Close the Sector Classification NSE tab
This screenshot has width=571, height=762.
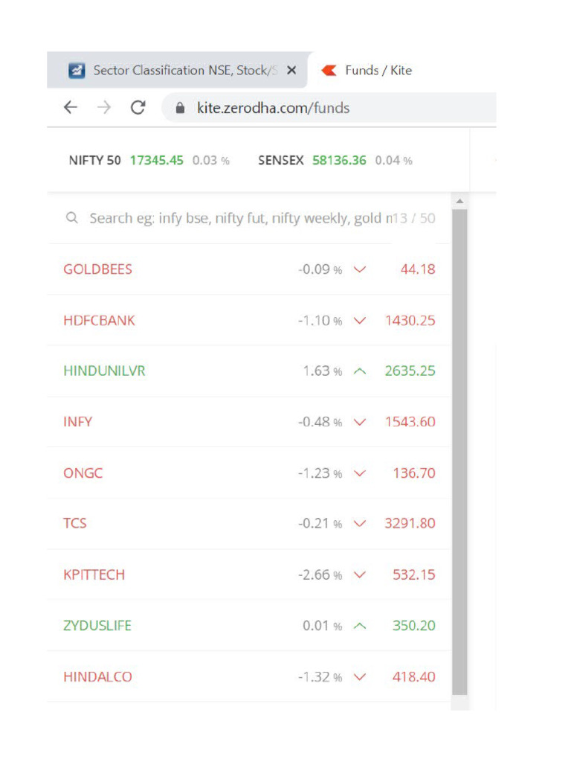pyautogui.click(x=291, y=71)
